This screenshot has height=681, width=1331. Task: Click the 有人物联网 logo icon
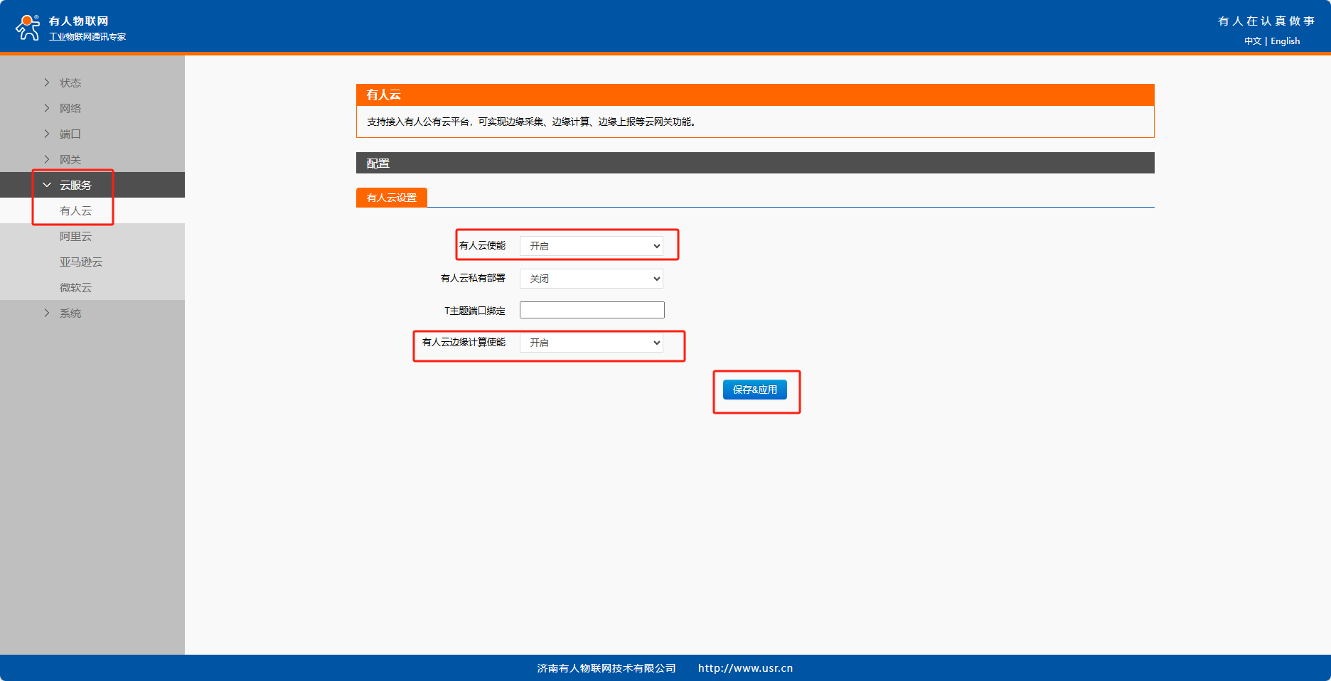28,27
